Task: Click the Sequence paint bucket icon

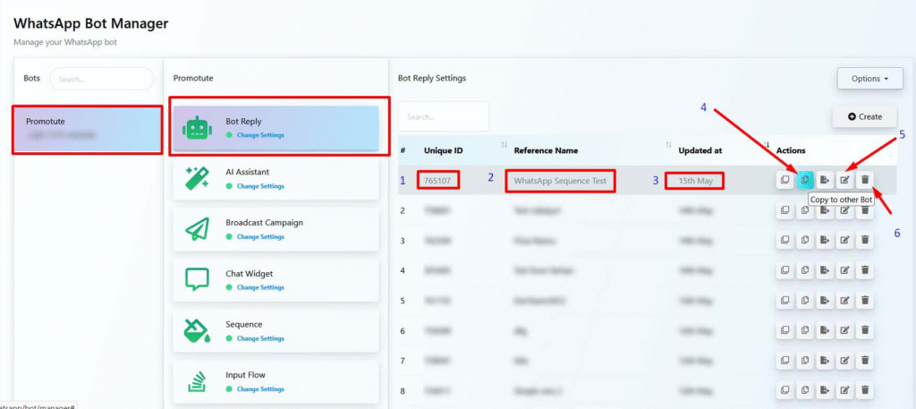Action: [197, 330]
